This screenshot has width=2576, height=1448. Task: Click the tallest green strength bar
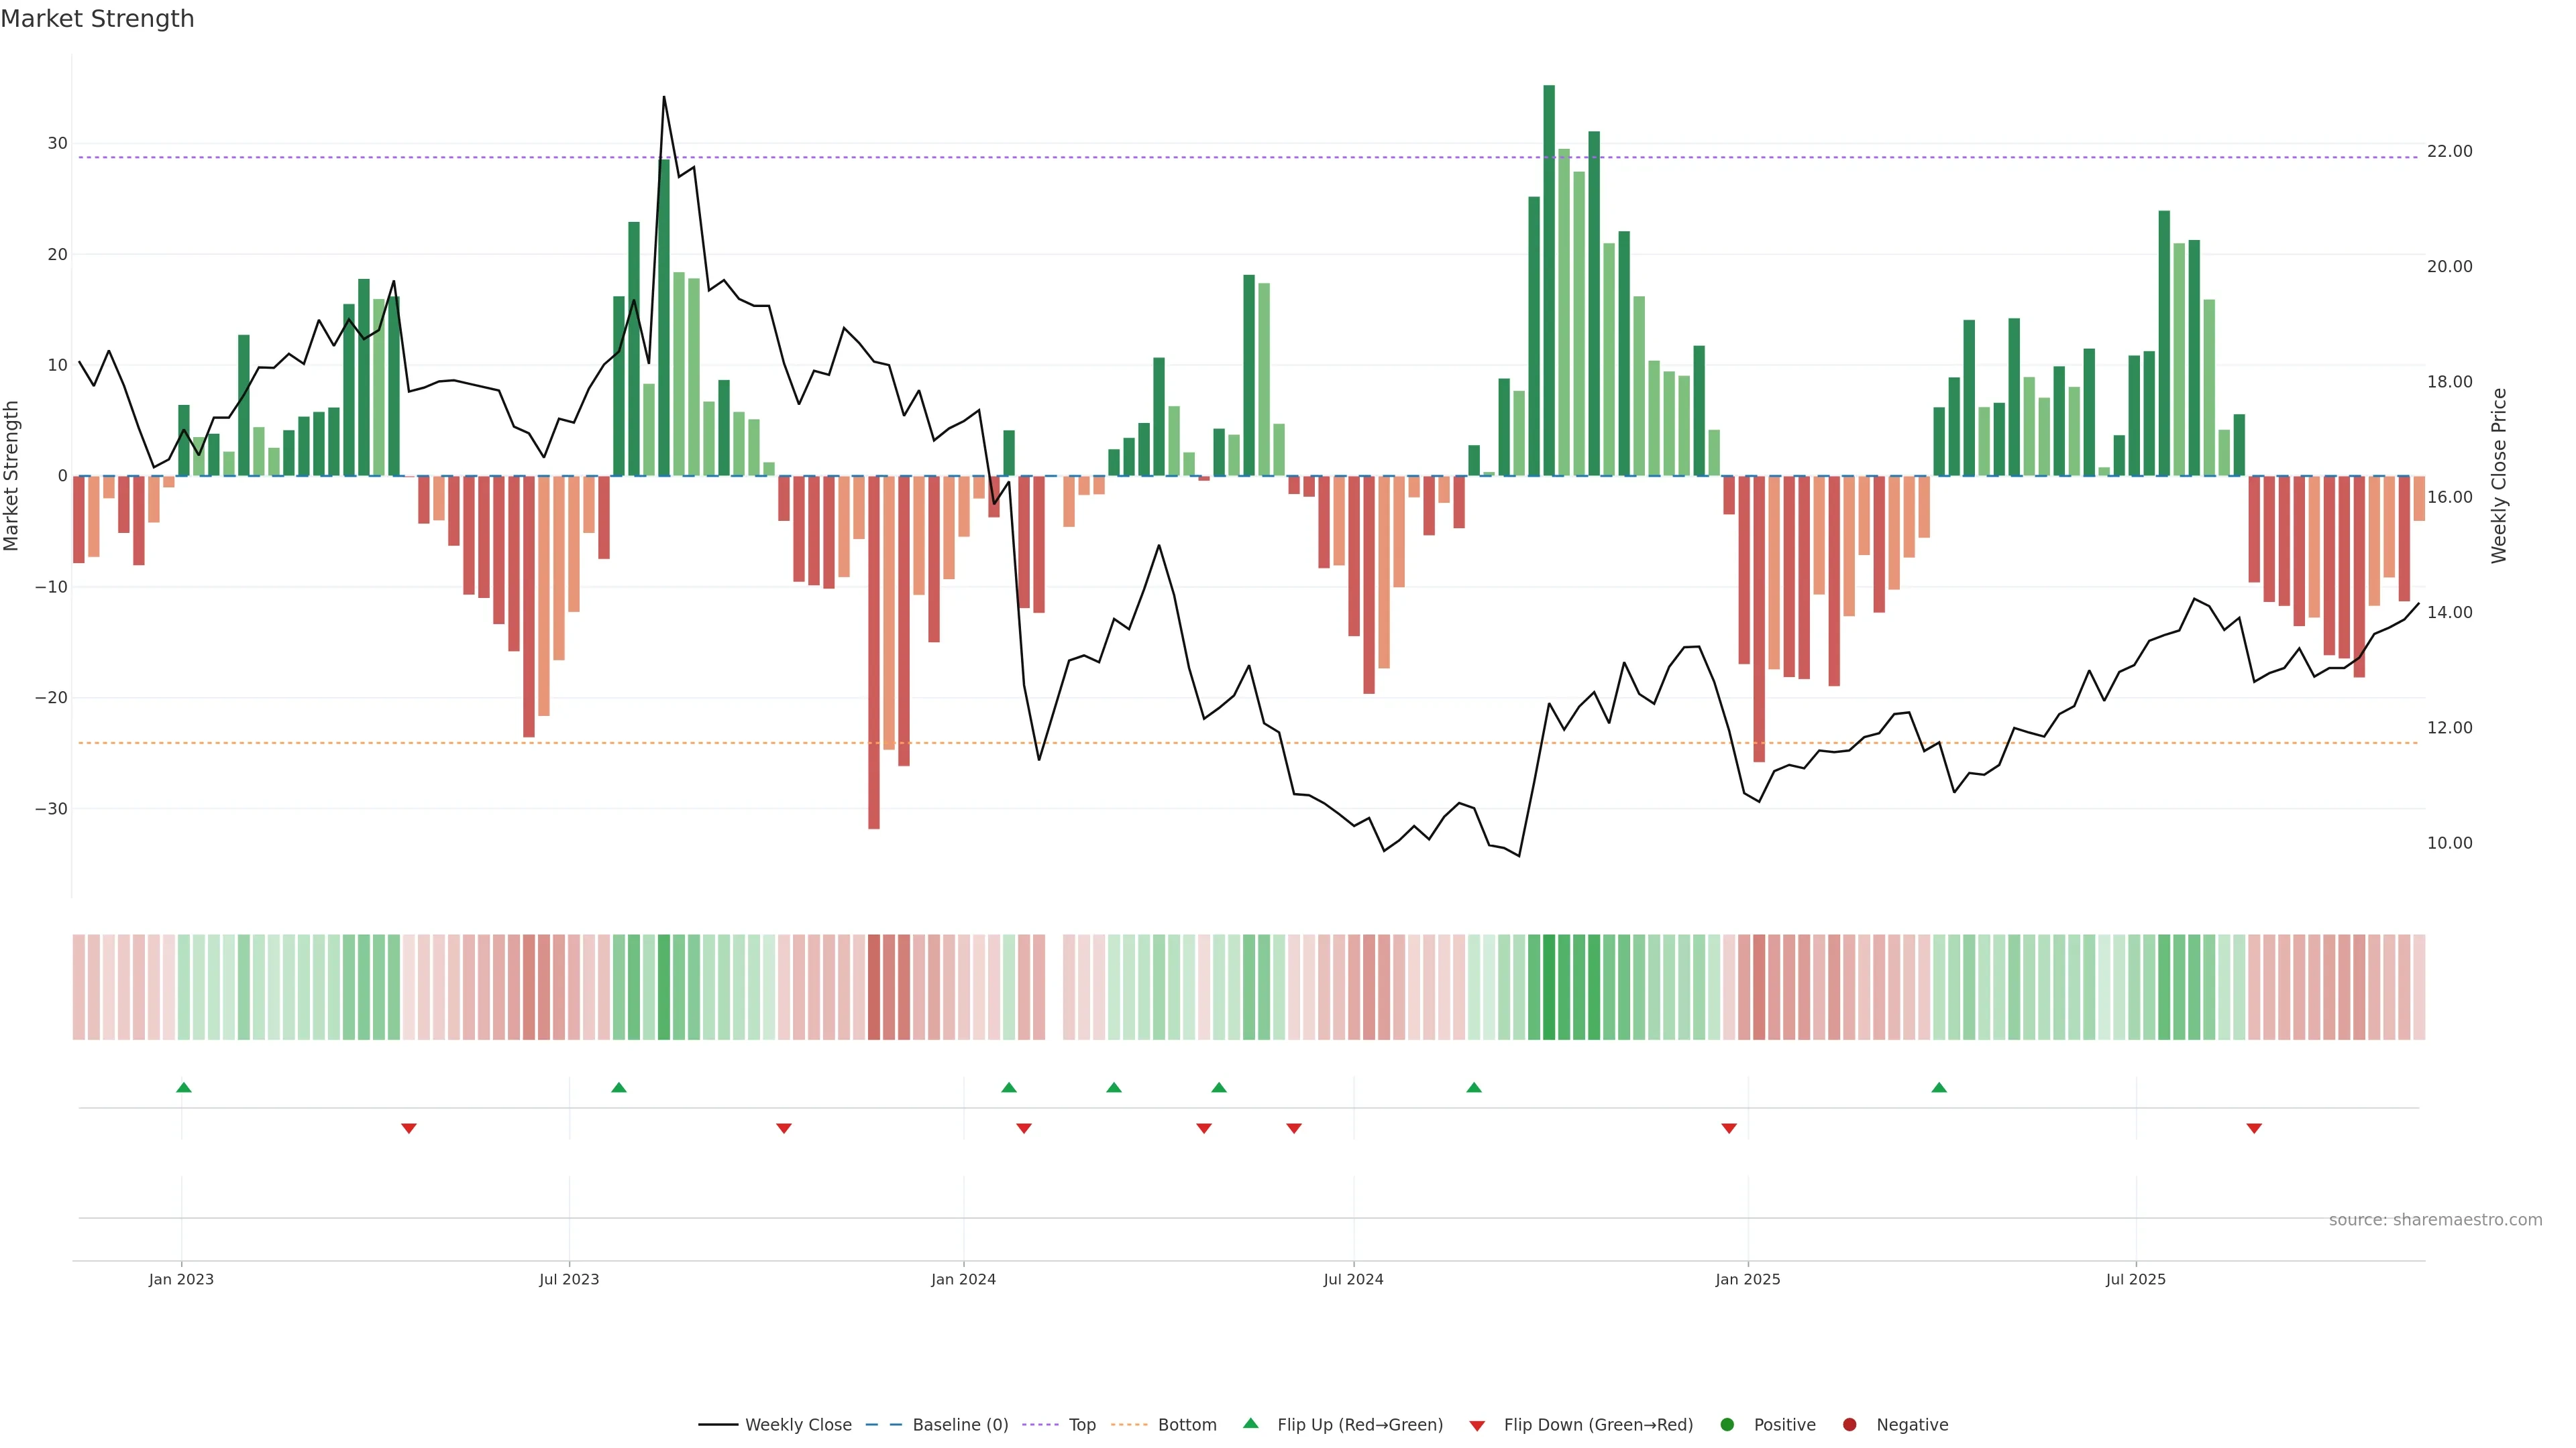(1549, 280)
